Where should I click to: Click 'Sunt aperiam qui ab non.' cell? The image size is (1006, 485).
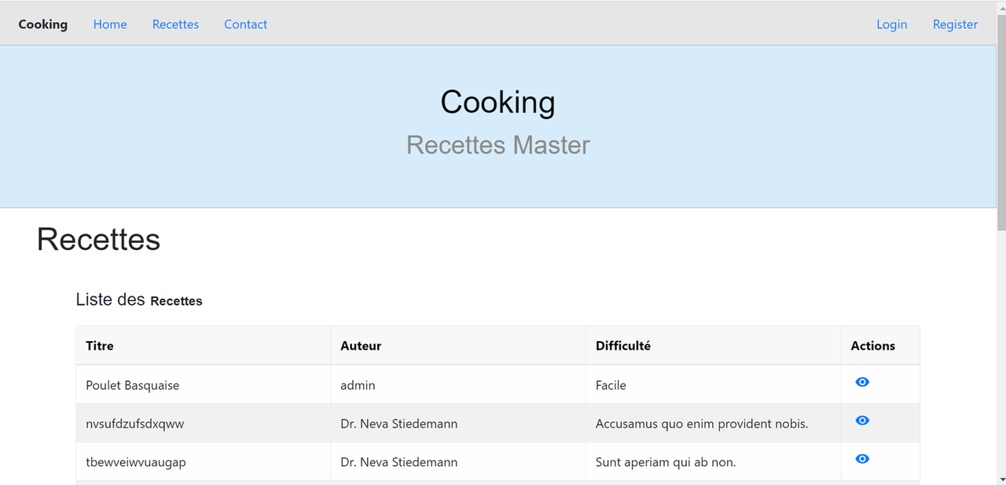pyautogui.click(x=714, y=462)
